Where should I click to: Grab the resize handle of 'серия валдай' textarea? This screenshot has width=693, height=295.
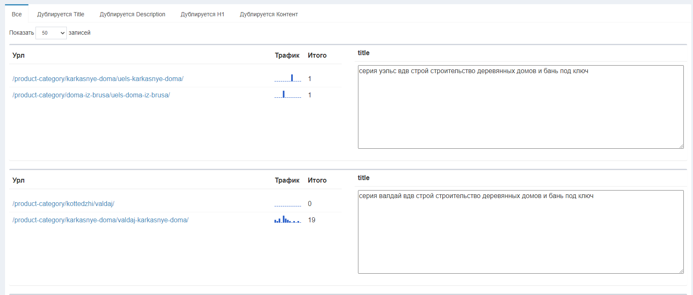tap(681, 271)
